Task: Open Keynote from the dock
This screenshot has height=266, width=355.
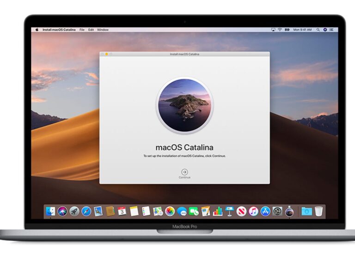Action: [230, 212]
